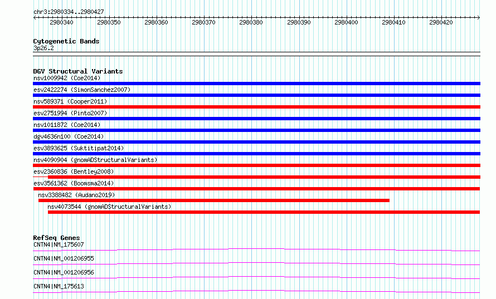Click the nsv4090904 (gnomADStructuralVariants) label

tap(95, 160)
